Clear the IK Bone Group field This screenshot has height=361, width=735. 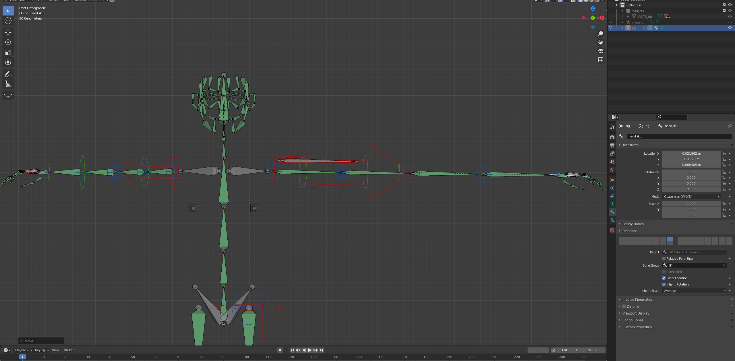724,265
